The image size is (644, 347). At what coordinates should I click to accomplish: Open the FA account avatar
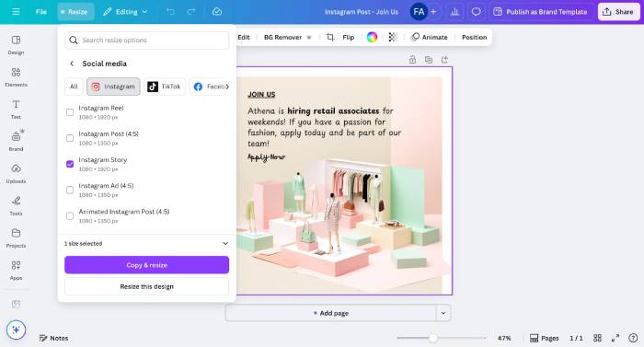click(x=419, y=12)
